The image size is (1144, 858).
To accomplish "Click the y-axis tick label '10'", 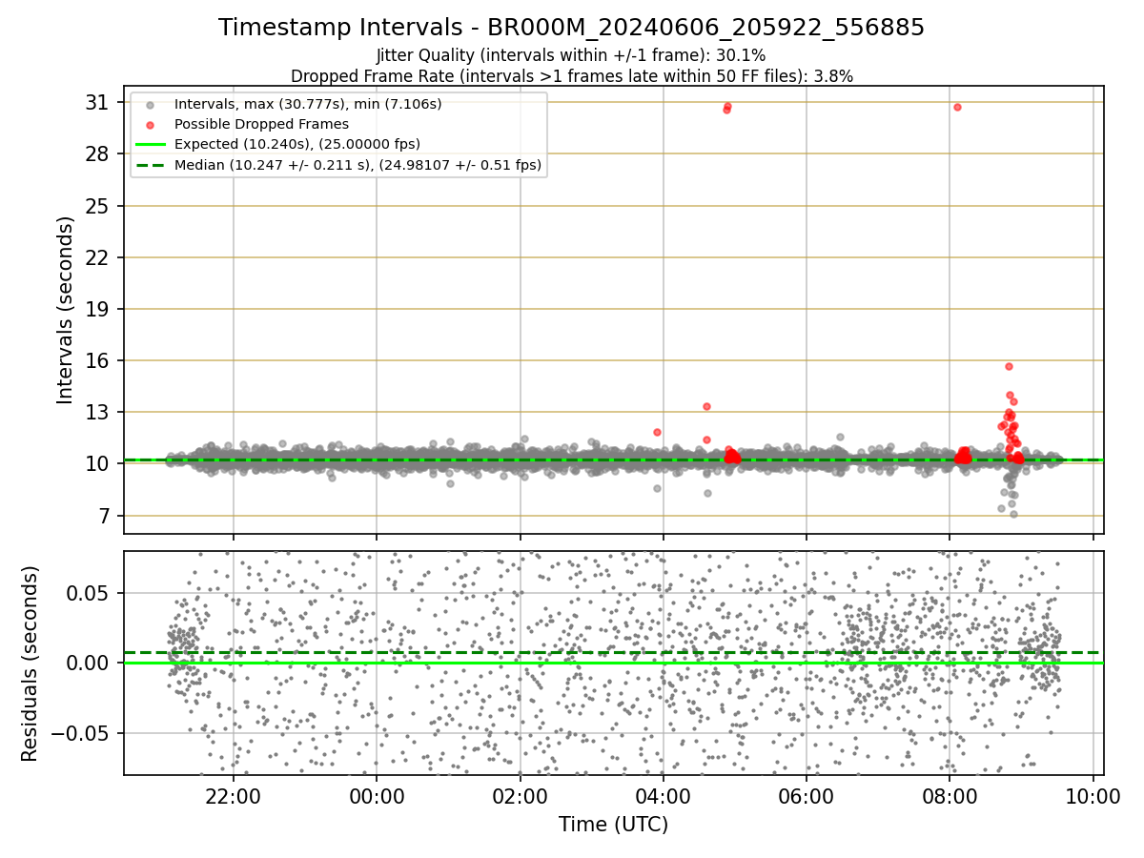I will [x=98, y=464].
